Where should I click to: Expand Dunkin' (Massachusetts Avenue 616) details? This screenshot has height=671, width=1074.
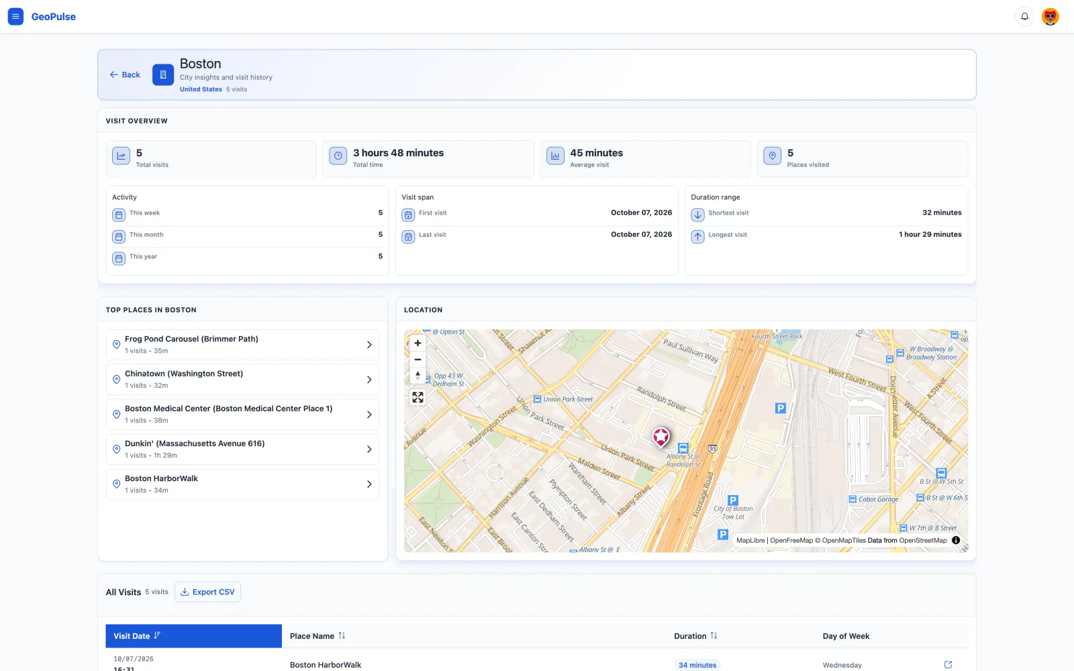pyautogui.click(x=369, y=450)
